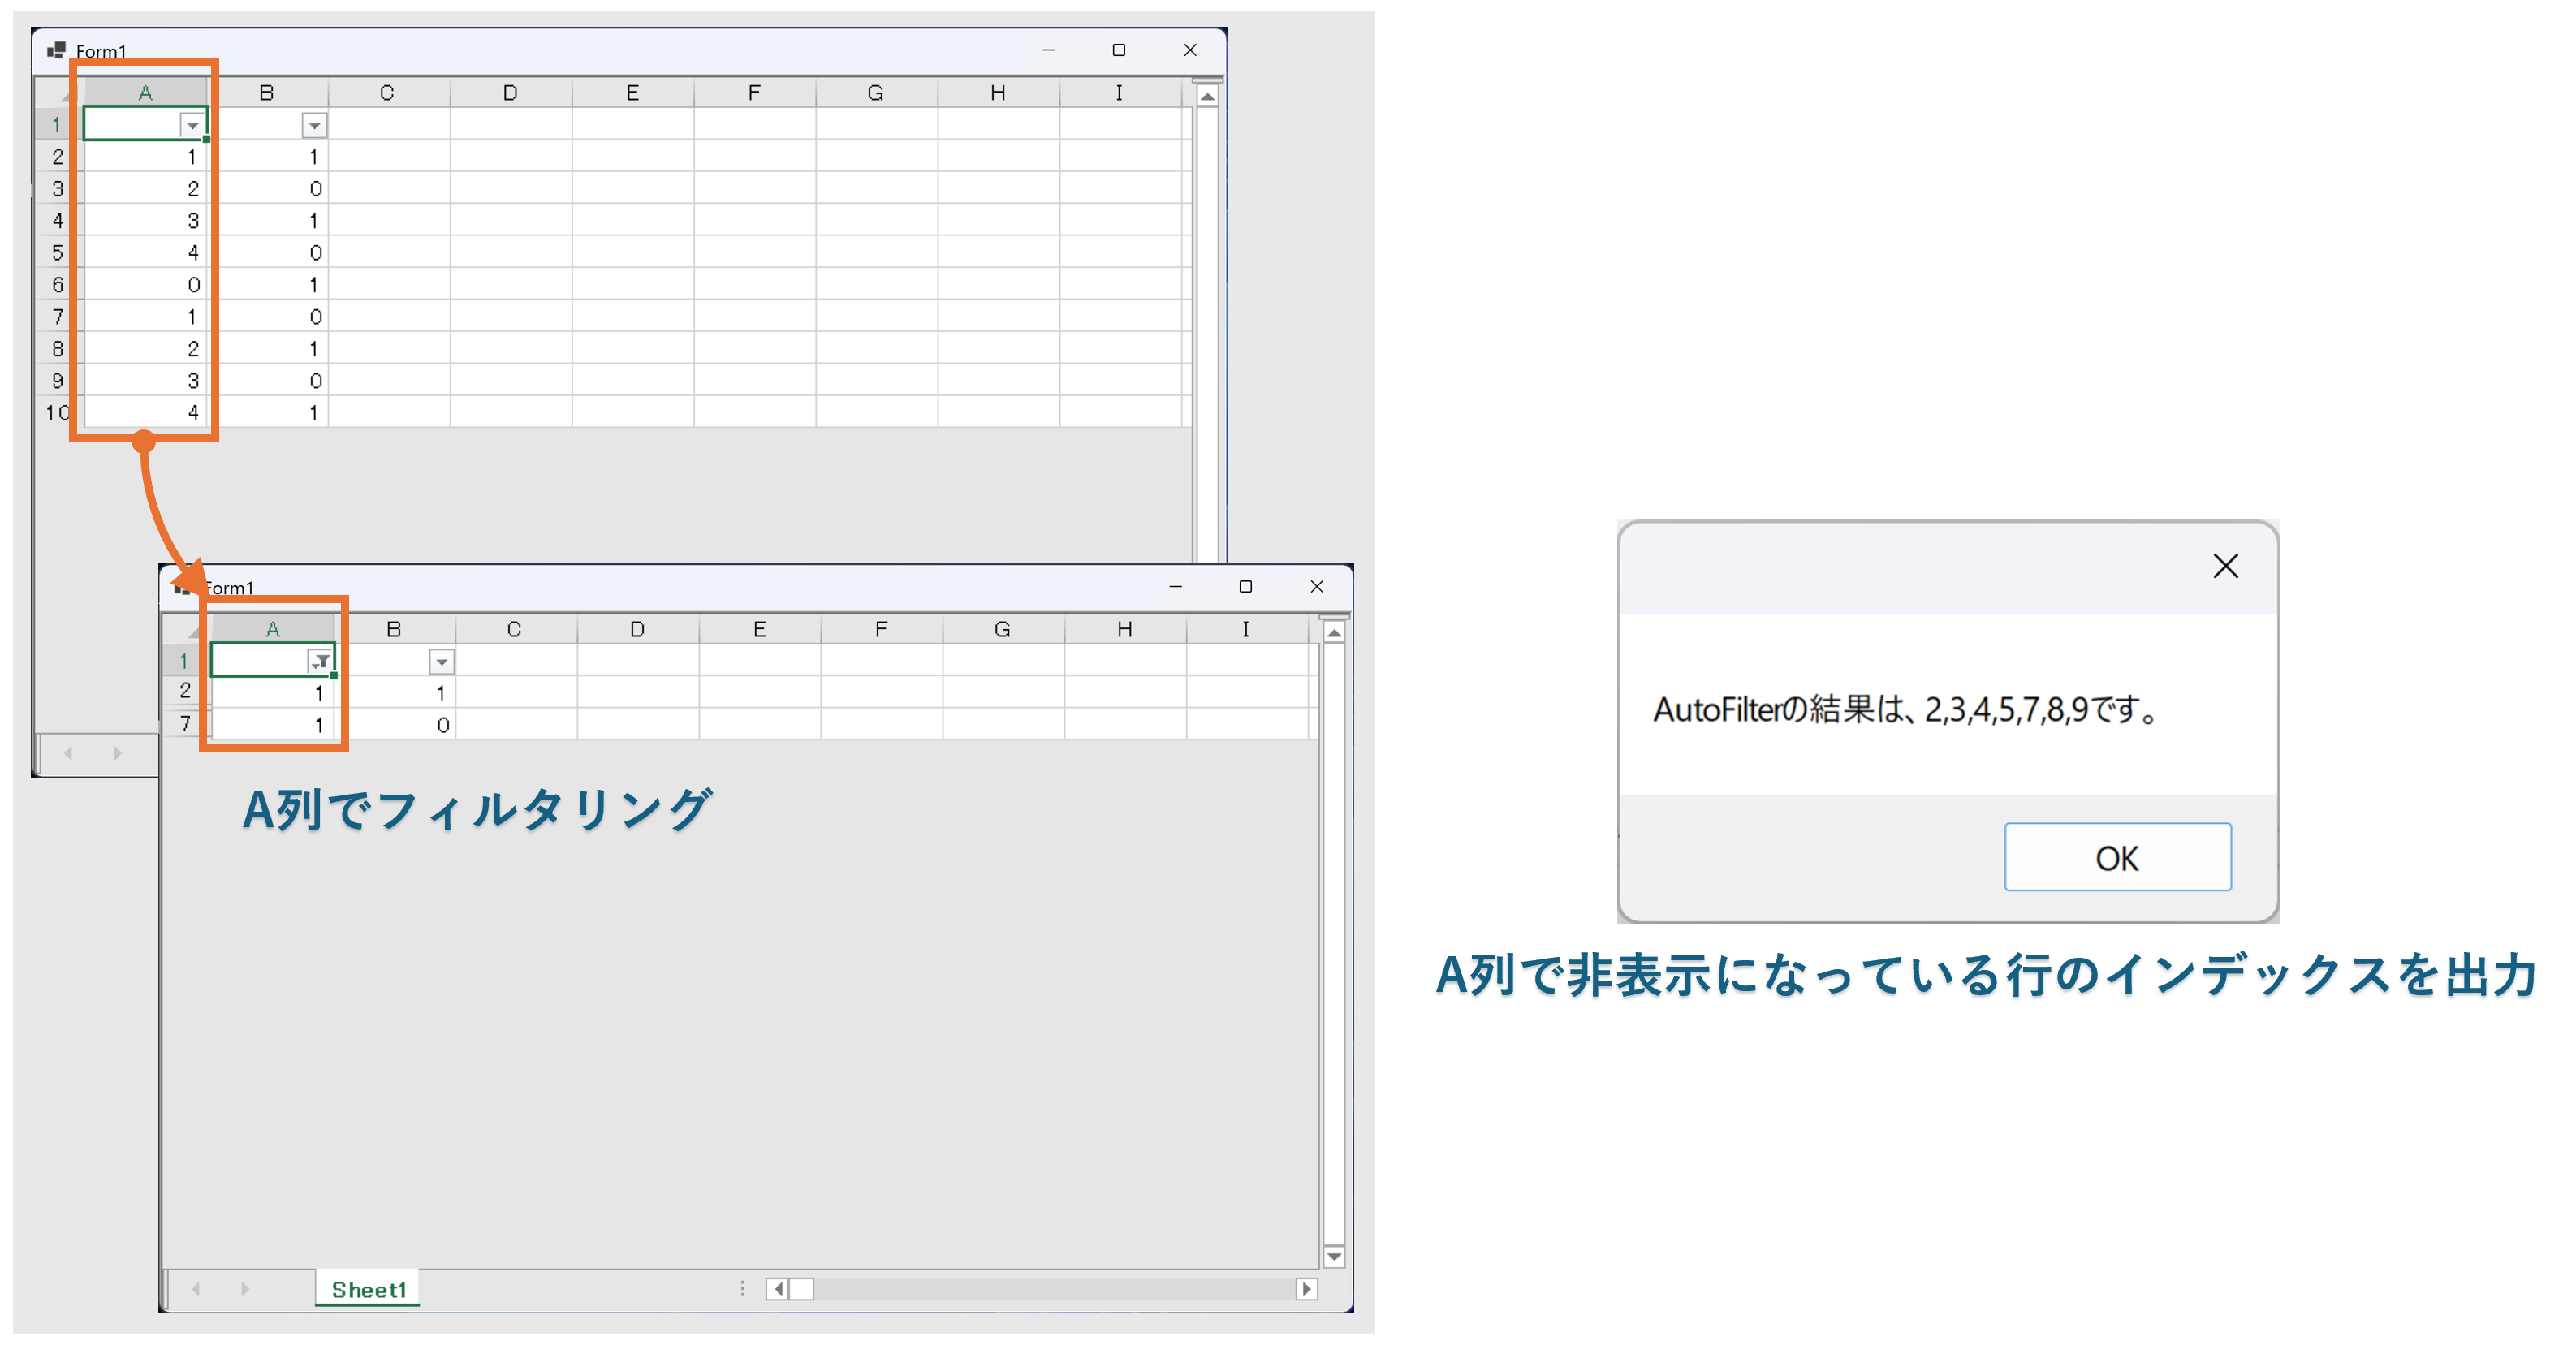Open the active filter dropdown in A1 of front window

(x=320, y=662)
